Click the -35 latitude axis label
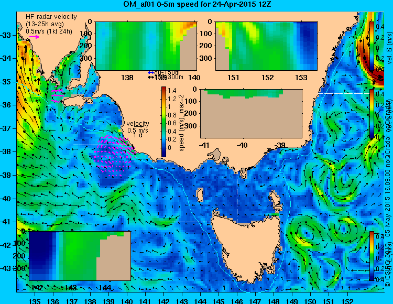Screen dimensions: 393x304 coord(6,82)
